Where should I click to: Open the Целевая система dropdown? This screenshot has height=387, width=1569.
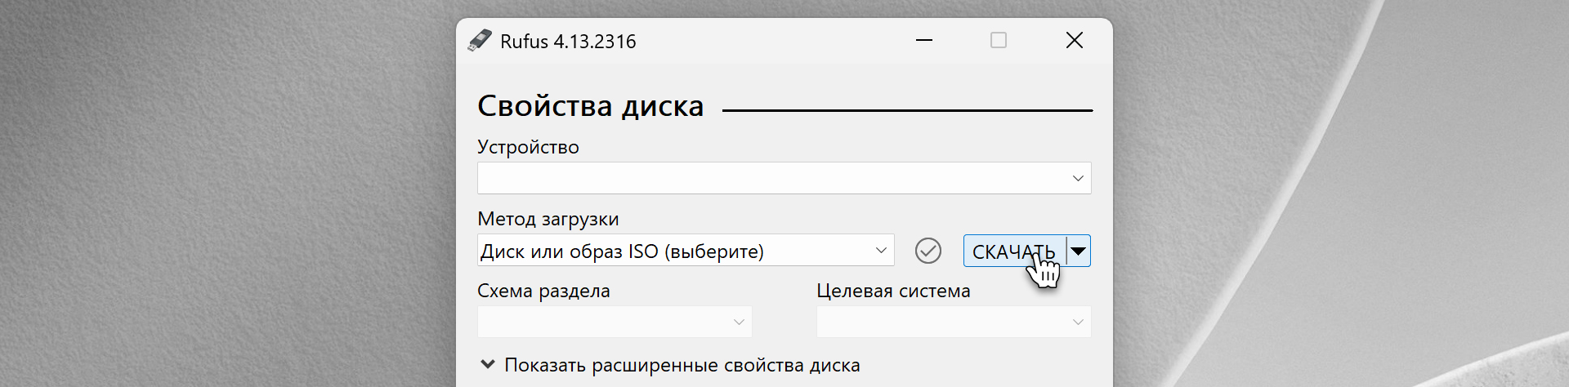click(953, 322)
